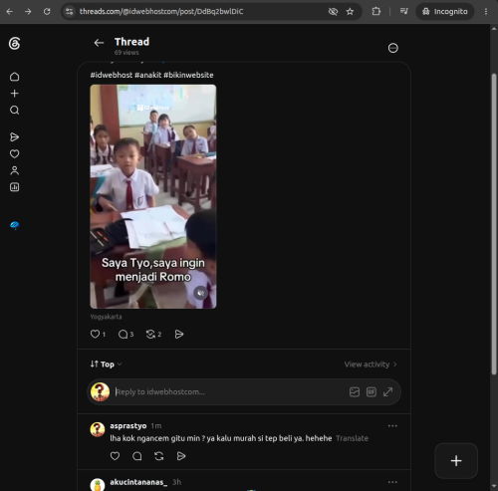This screenshot has height=491, width=498.
Task: View site information in address bar
Action: pyautogui.click(x=69, y=12)
